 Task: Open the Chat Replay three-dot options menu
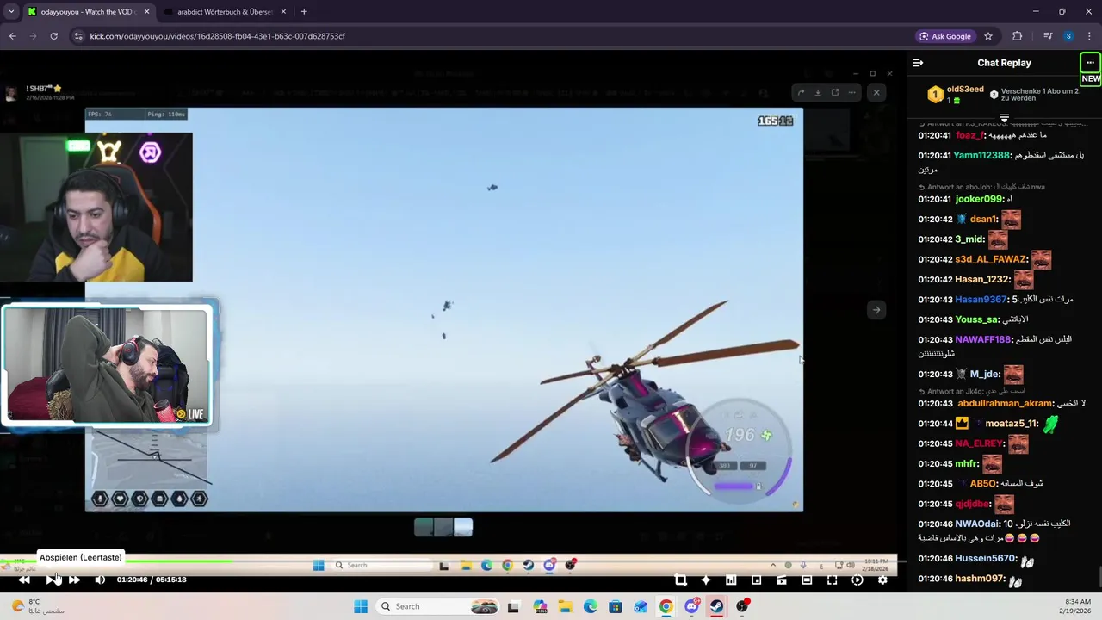click(1090, 63)
